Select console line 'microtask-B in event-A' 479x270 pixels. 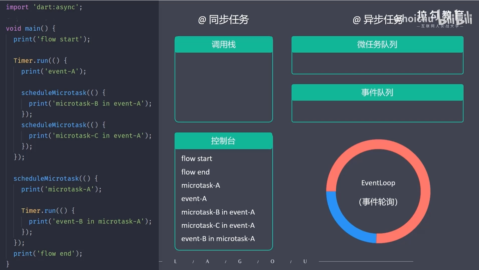click(218, 212)
